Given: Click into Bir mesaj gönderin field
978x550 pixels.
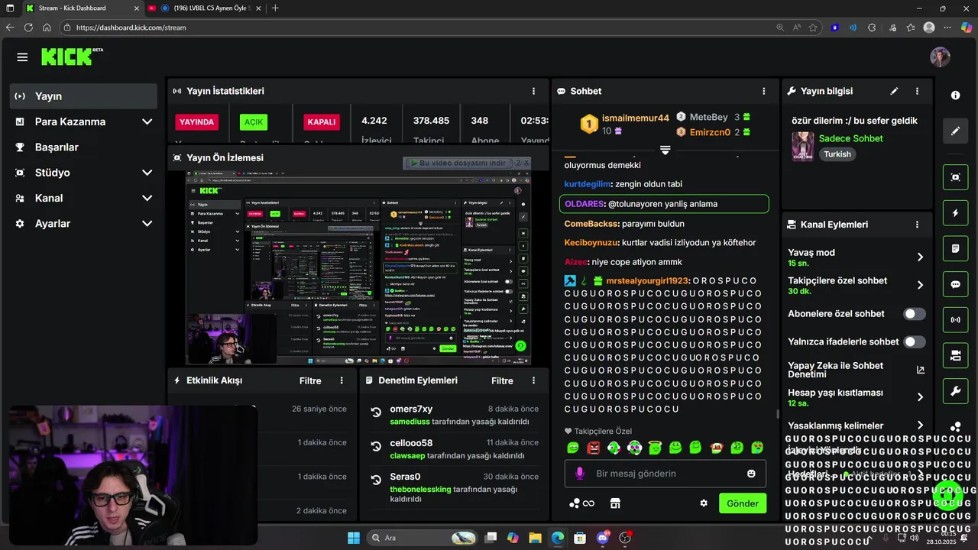Looking at the screenshot, I should [665, 474].
